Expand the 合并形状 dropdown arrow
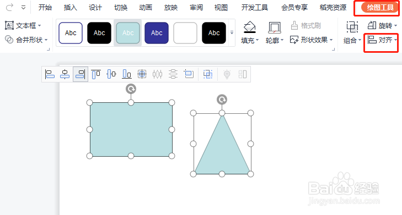This screenshot has width=402, height=215. coord(46,40)
